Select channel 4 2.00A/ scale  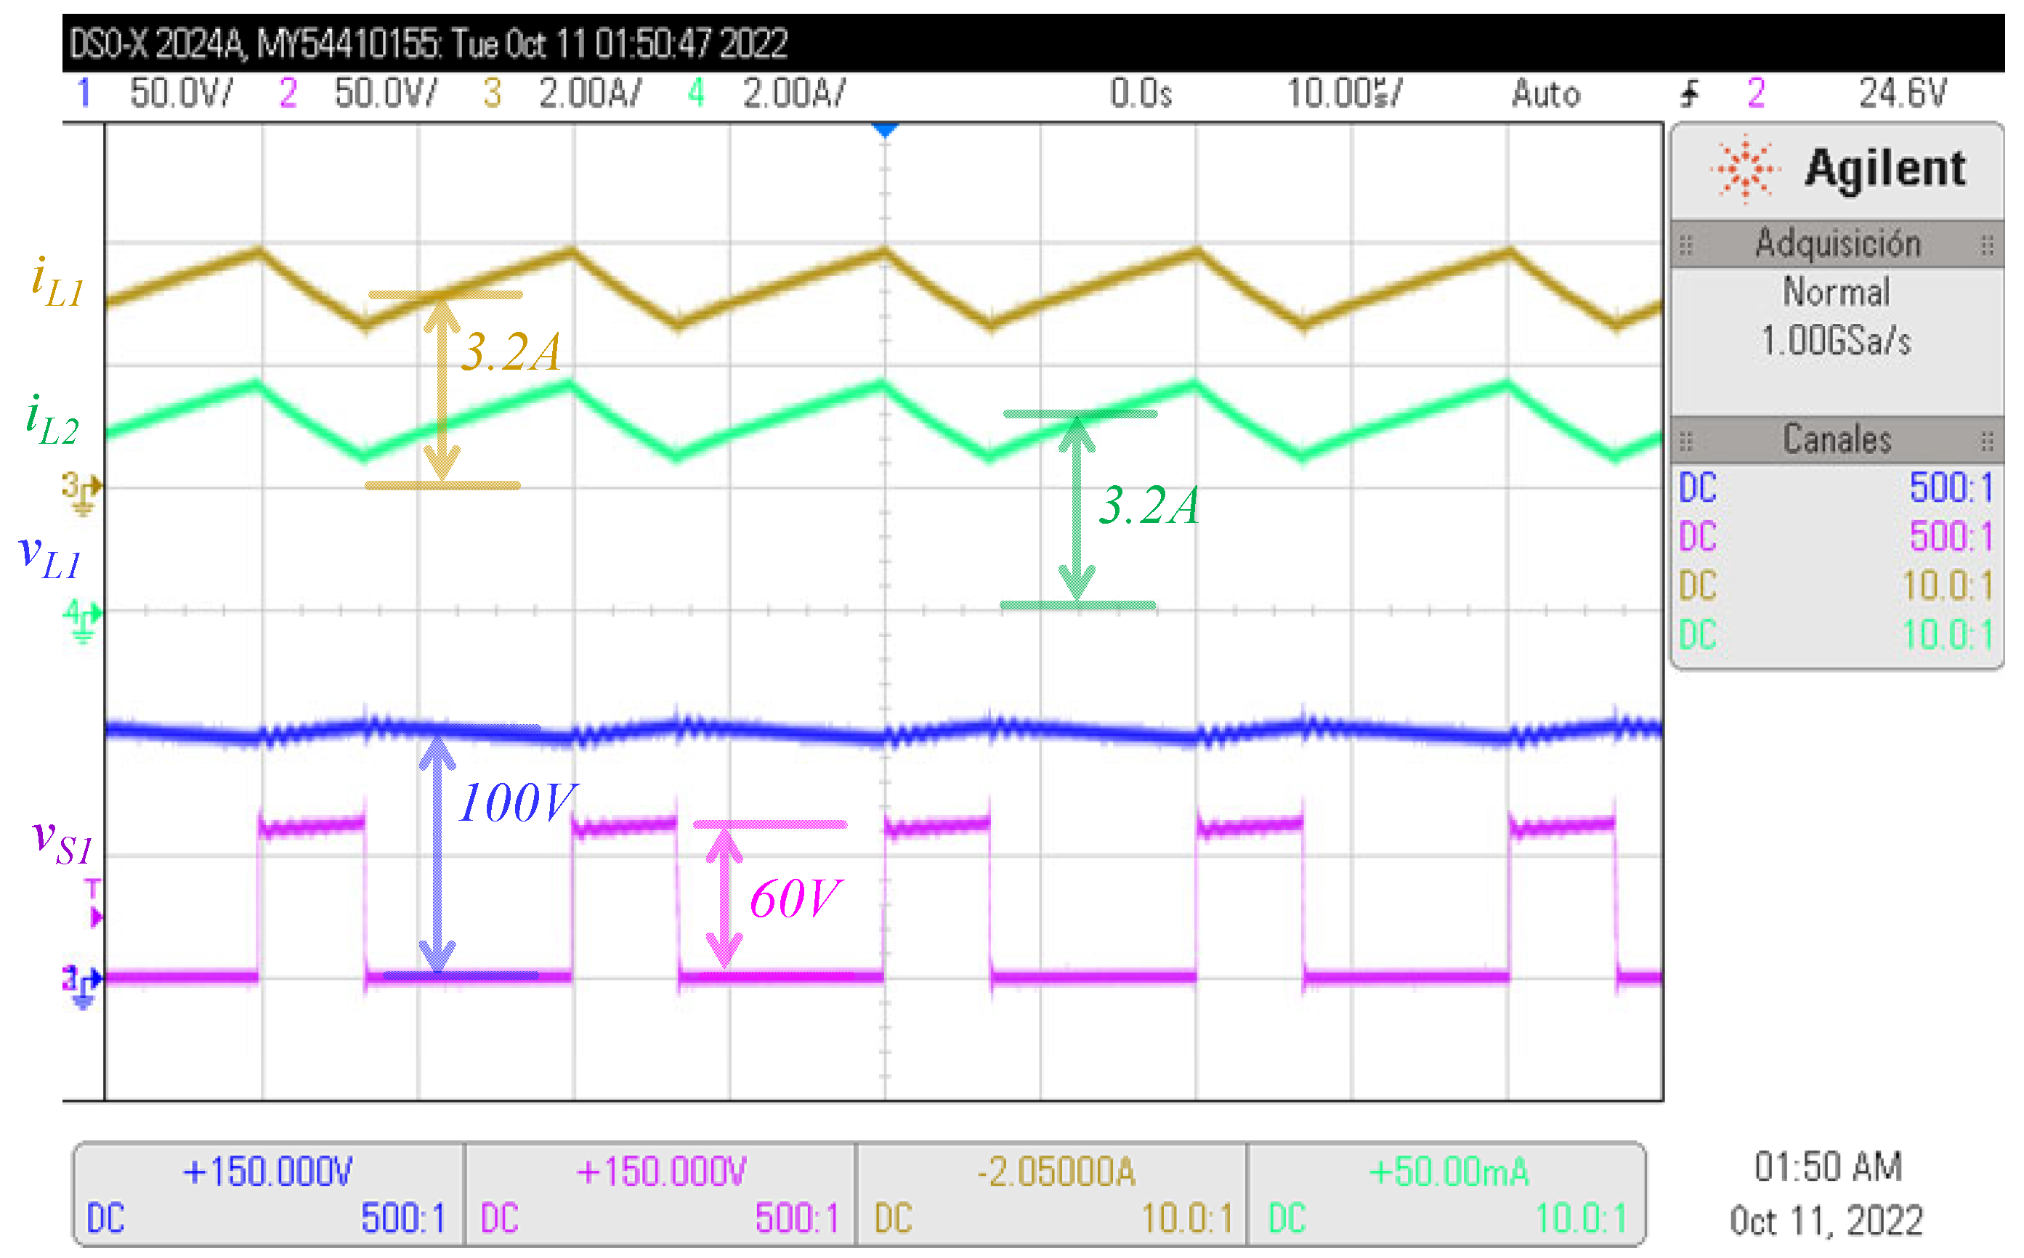point(793,93)
